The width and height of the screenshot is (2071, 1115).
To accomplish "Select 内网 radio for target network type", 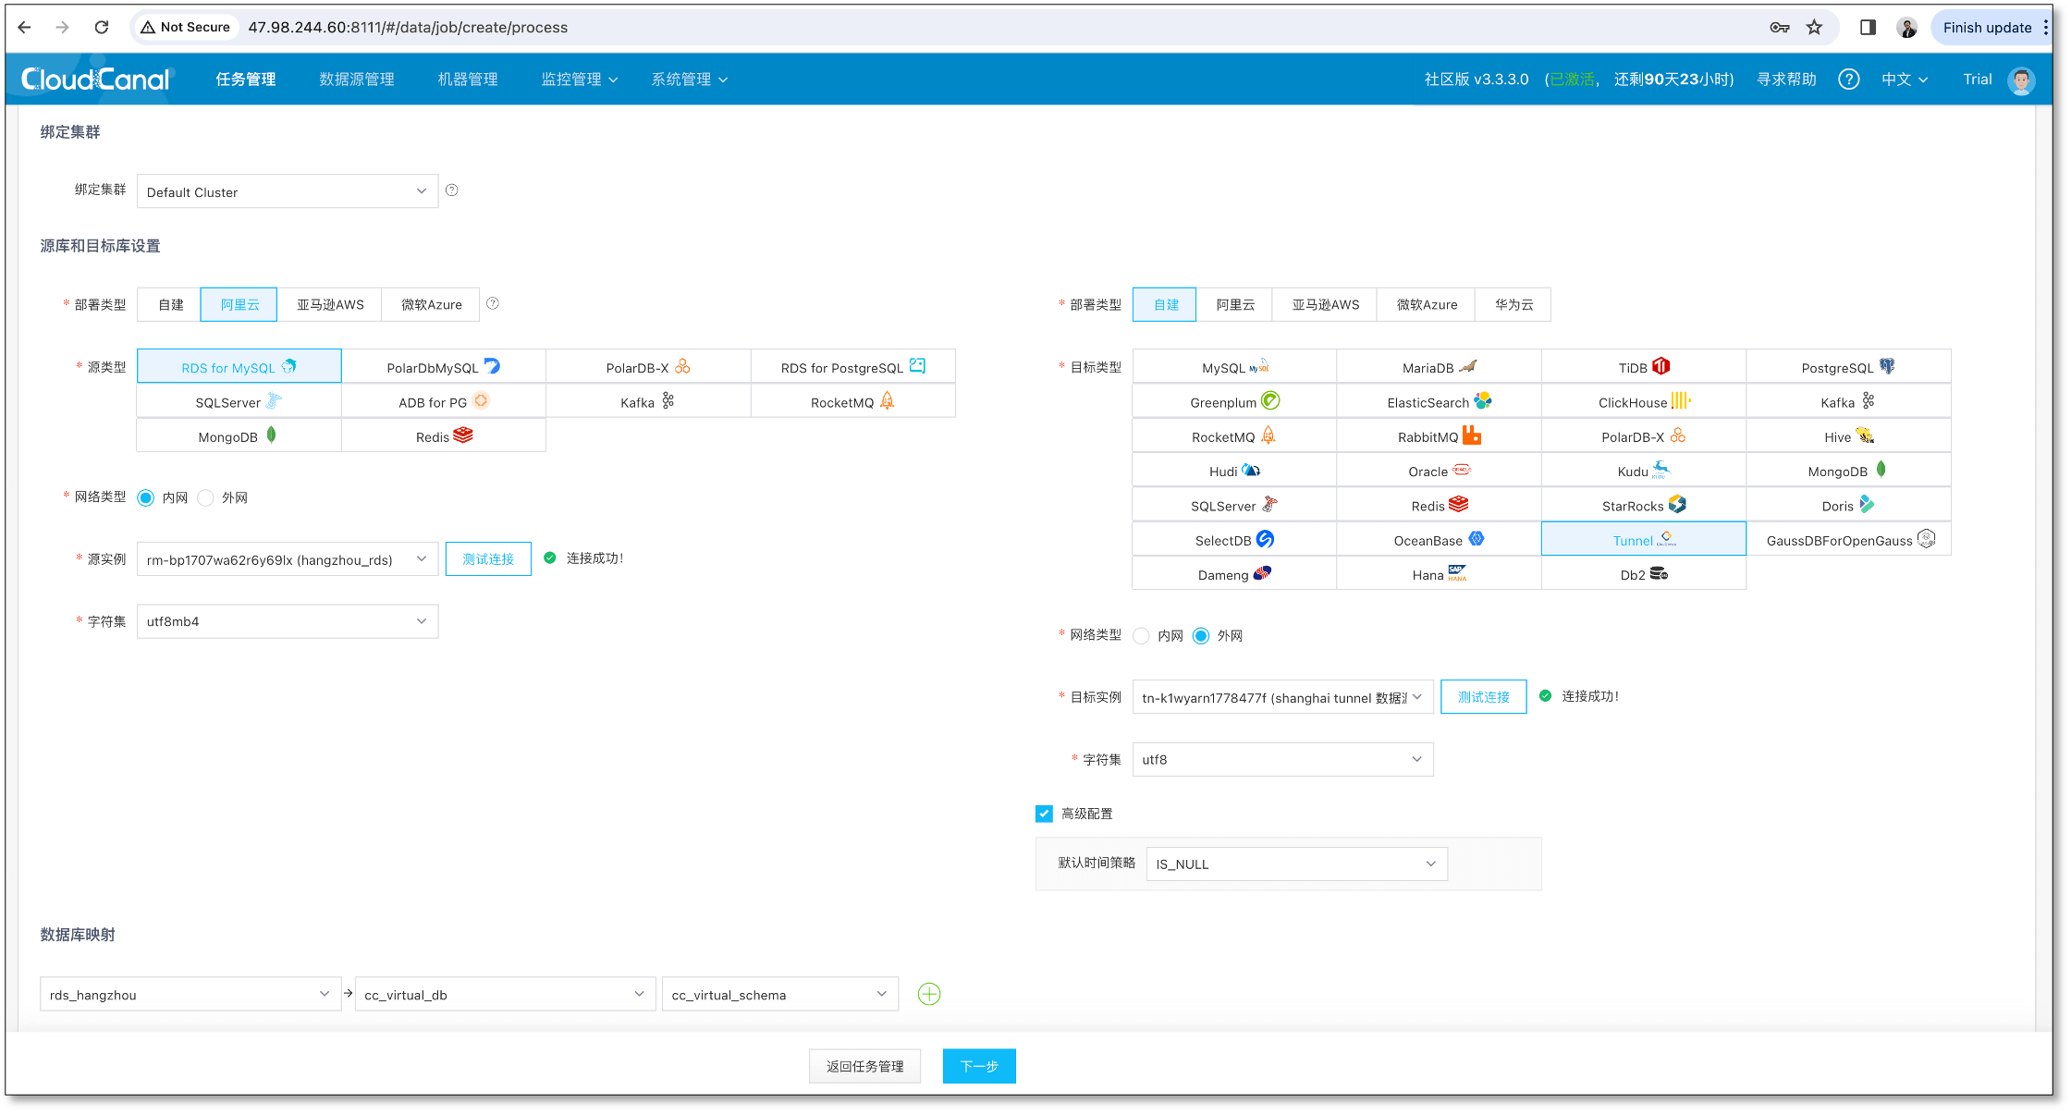I will [1142, 636].
